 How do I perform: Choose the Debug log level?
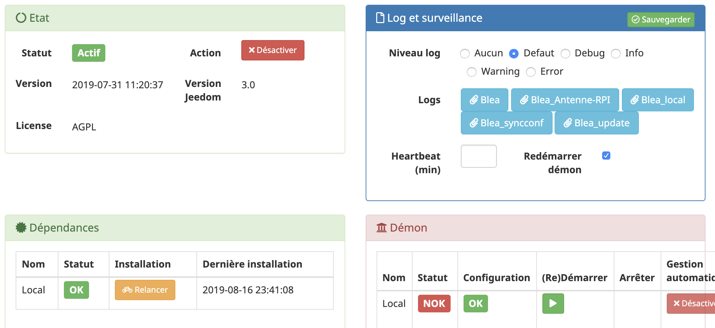[565, 54]
